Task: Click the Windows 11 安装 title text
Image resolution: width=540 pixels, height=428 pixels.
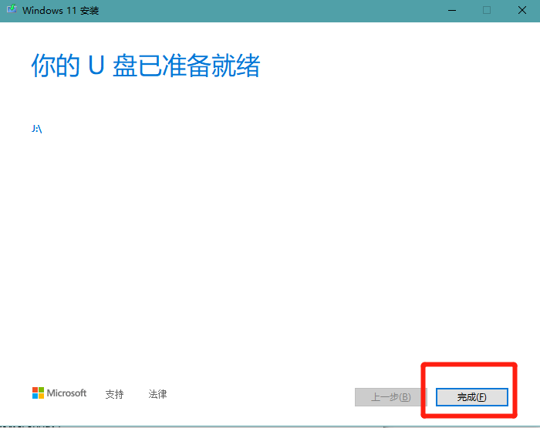Action: pos(60,11)
